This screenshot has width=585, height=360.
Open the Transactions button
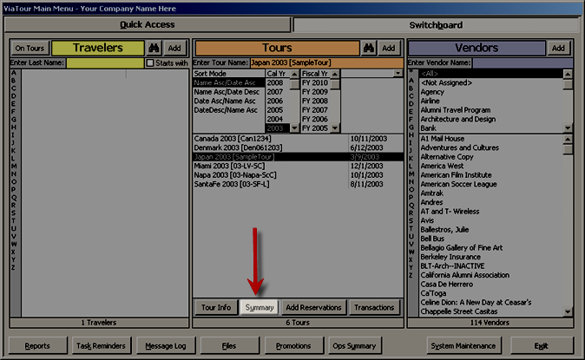tap(374, 307)
